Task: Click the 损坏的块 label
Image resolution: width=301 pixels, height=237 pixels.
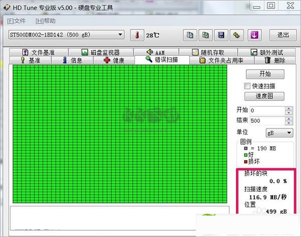Action: pyautogui.click(x=256, y=173)
